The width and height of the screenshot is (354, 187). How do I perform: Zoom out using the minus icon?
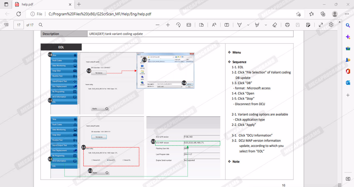(158, 25)
